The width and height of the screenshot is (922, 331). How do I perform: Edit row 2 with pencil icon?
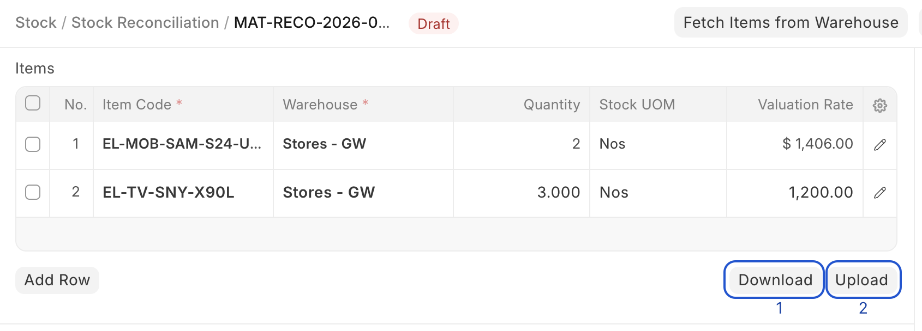(x=879, y=193)
